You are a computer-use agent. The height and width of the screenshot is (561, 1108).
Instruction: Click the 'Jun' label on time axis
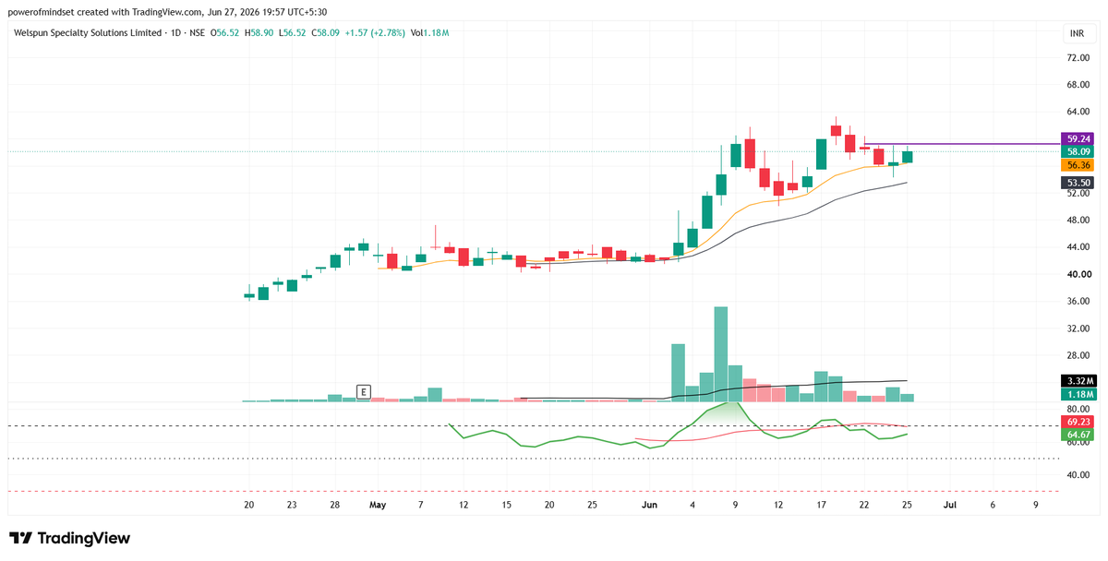[x=649, y=506]
